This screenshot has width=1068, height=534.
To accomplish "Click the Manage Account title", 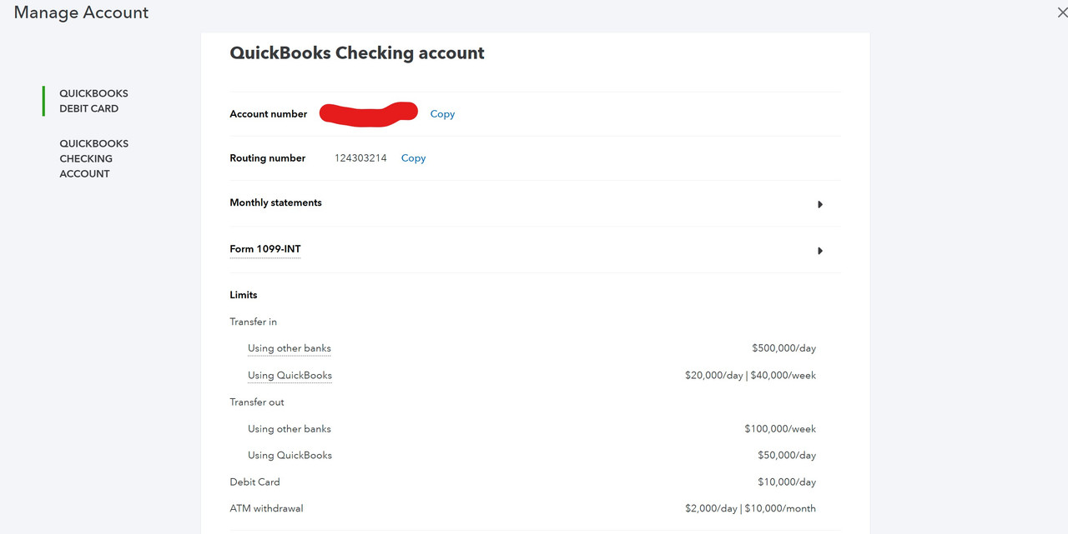I will 81,12.
